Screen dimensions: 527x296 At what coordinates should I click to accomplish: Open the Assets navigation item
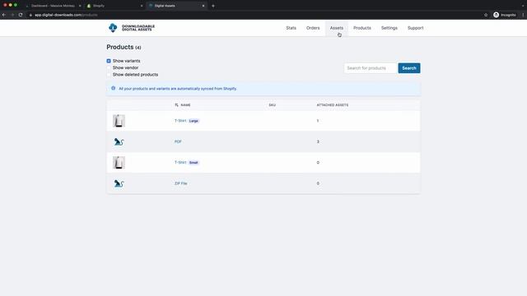click(x=337, y=28)
